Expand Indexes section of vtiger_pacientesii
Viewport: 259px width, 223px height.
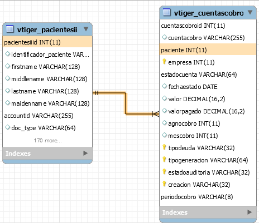tap(85, 153)
